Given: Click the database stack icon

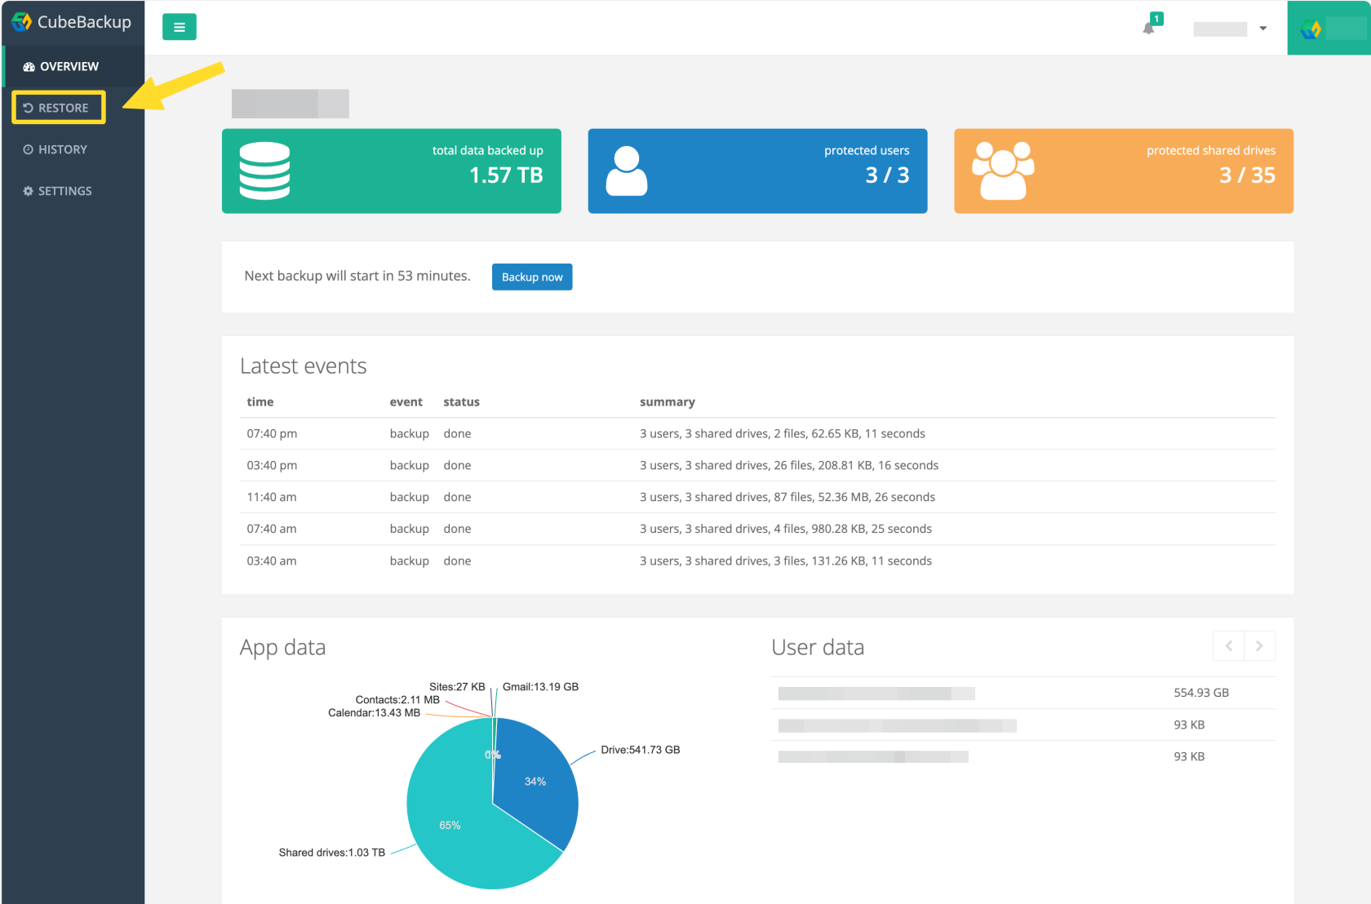Looking at the screenshot, I should point(264,171).
